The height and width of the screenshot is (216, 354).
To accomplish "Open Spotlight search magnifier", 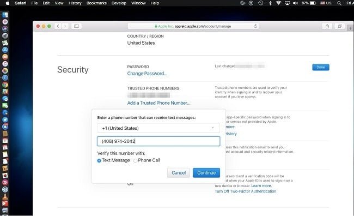I will pos(339,3).
